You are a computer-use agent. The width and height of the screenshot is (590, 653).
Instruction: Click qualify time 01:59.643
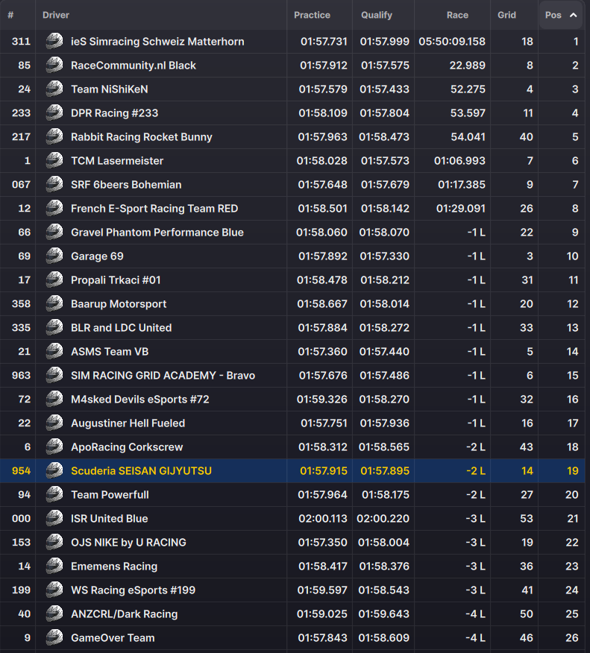[383, 613]
